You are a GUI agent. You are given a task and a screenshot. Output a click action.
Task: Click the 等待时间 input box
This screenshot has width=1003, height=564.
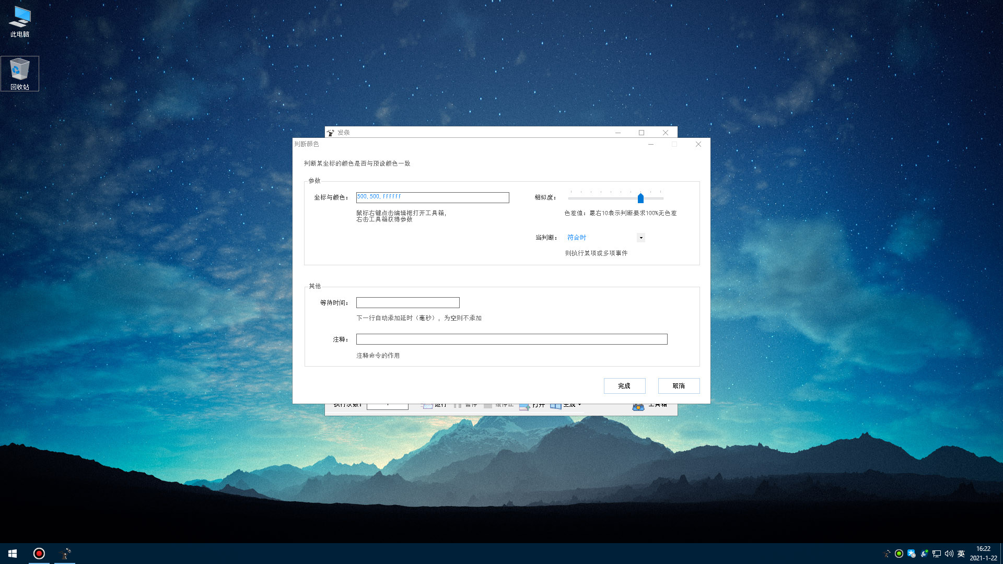[x=407, y=303]
